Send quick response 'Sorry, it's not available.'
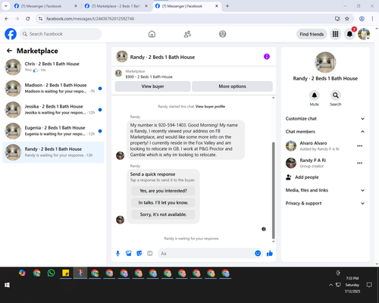The height and width of the screenshot is (303, 379). coord(163,214)
